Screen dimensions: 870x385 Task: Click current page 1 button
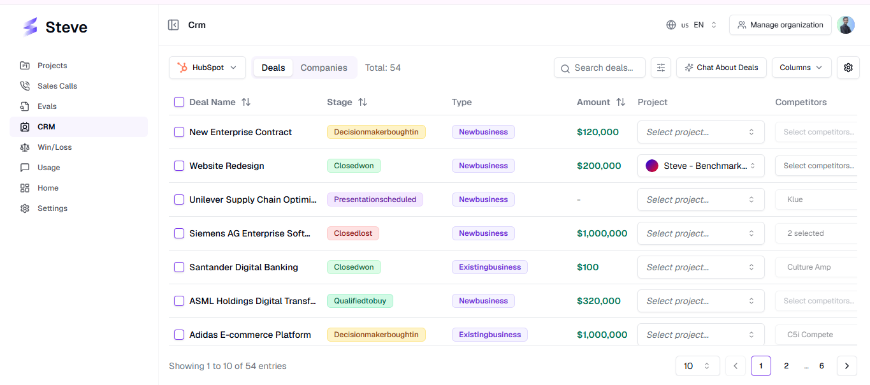(x=761, y=366)
